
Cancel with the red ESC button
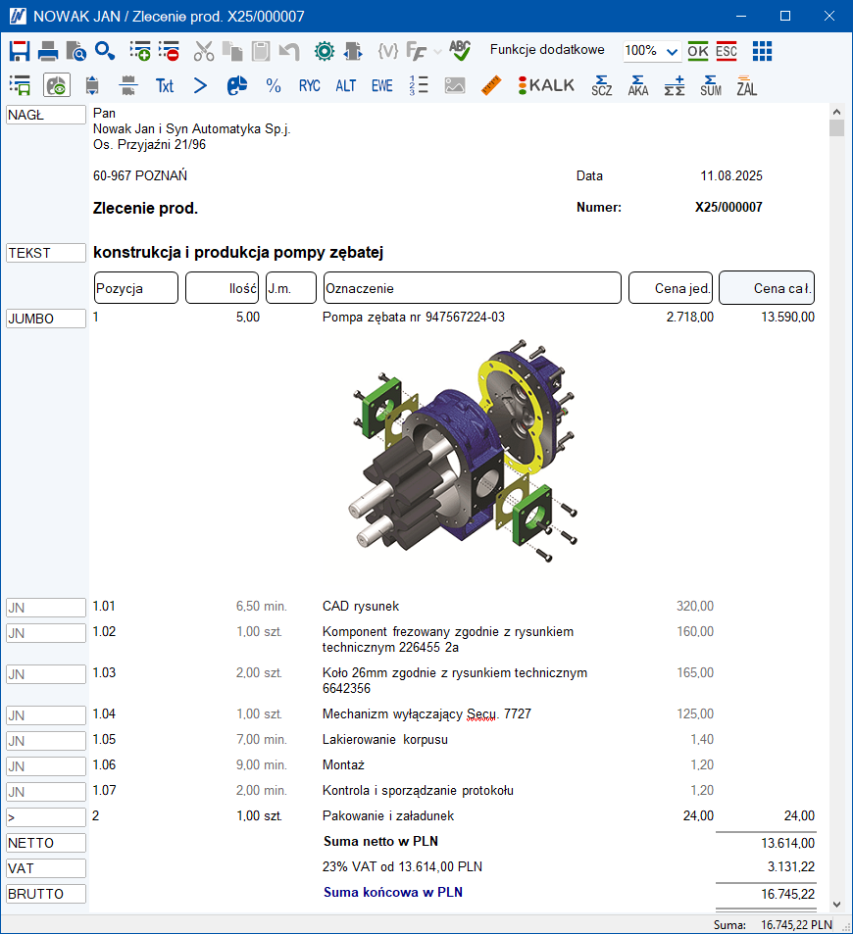pyautogui.click(x=727, y=51)
